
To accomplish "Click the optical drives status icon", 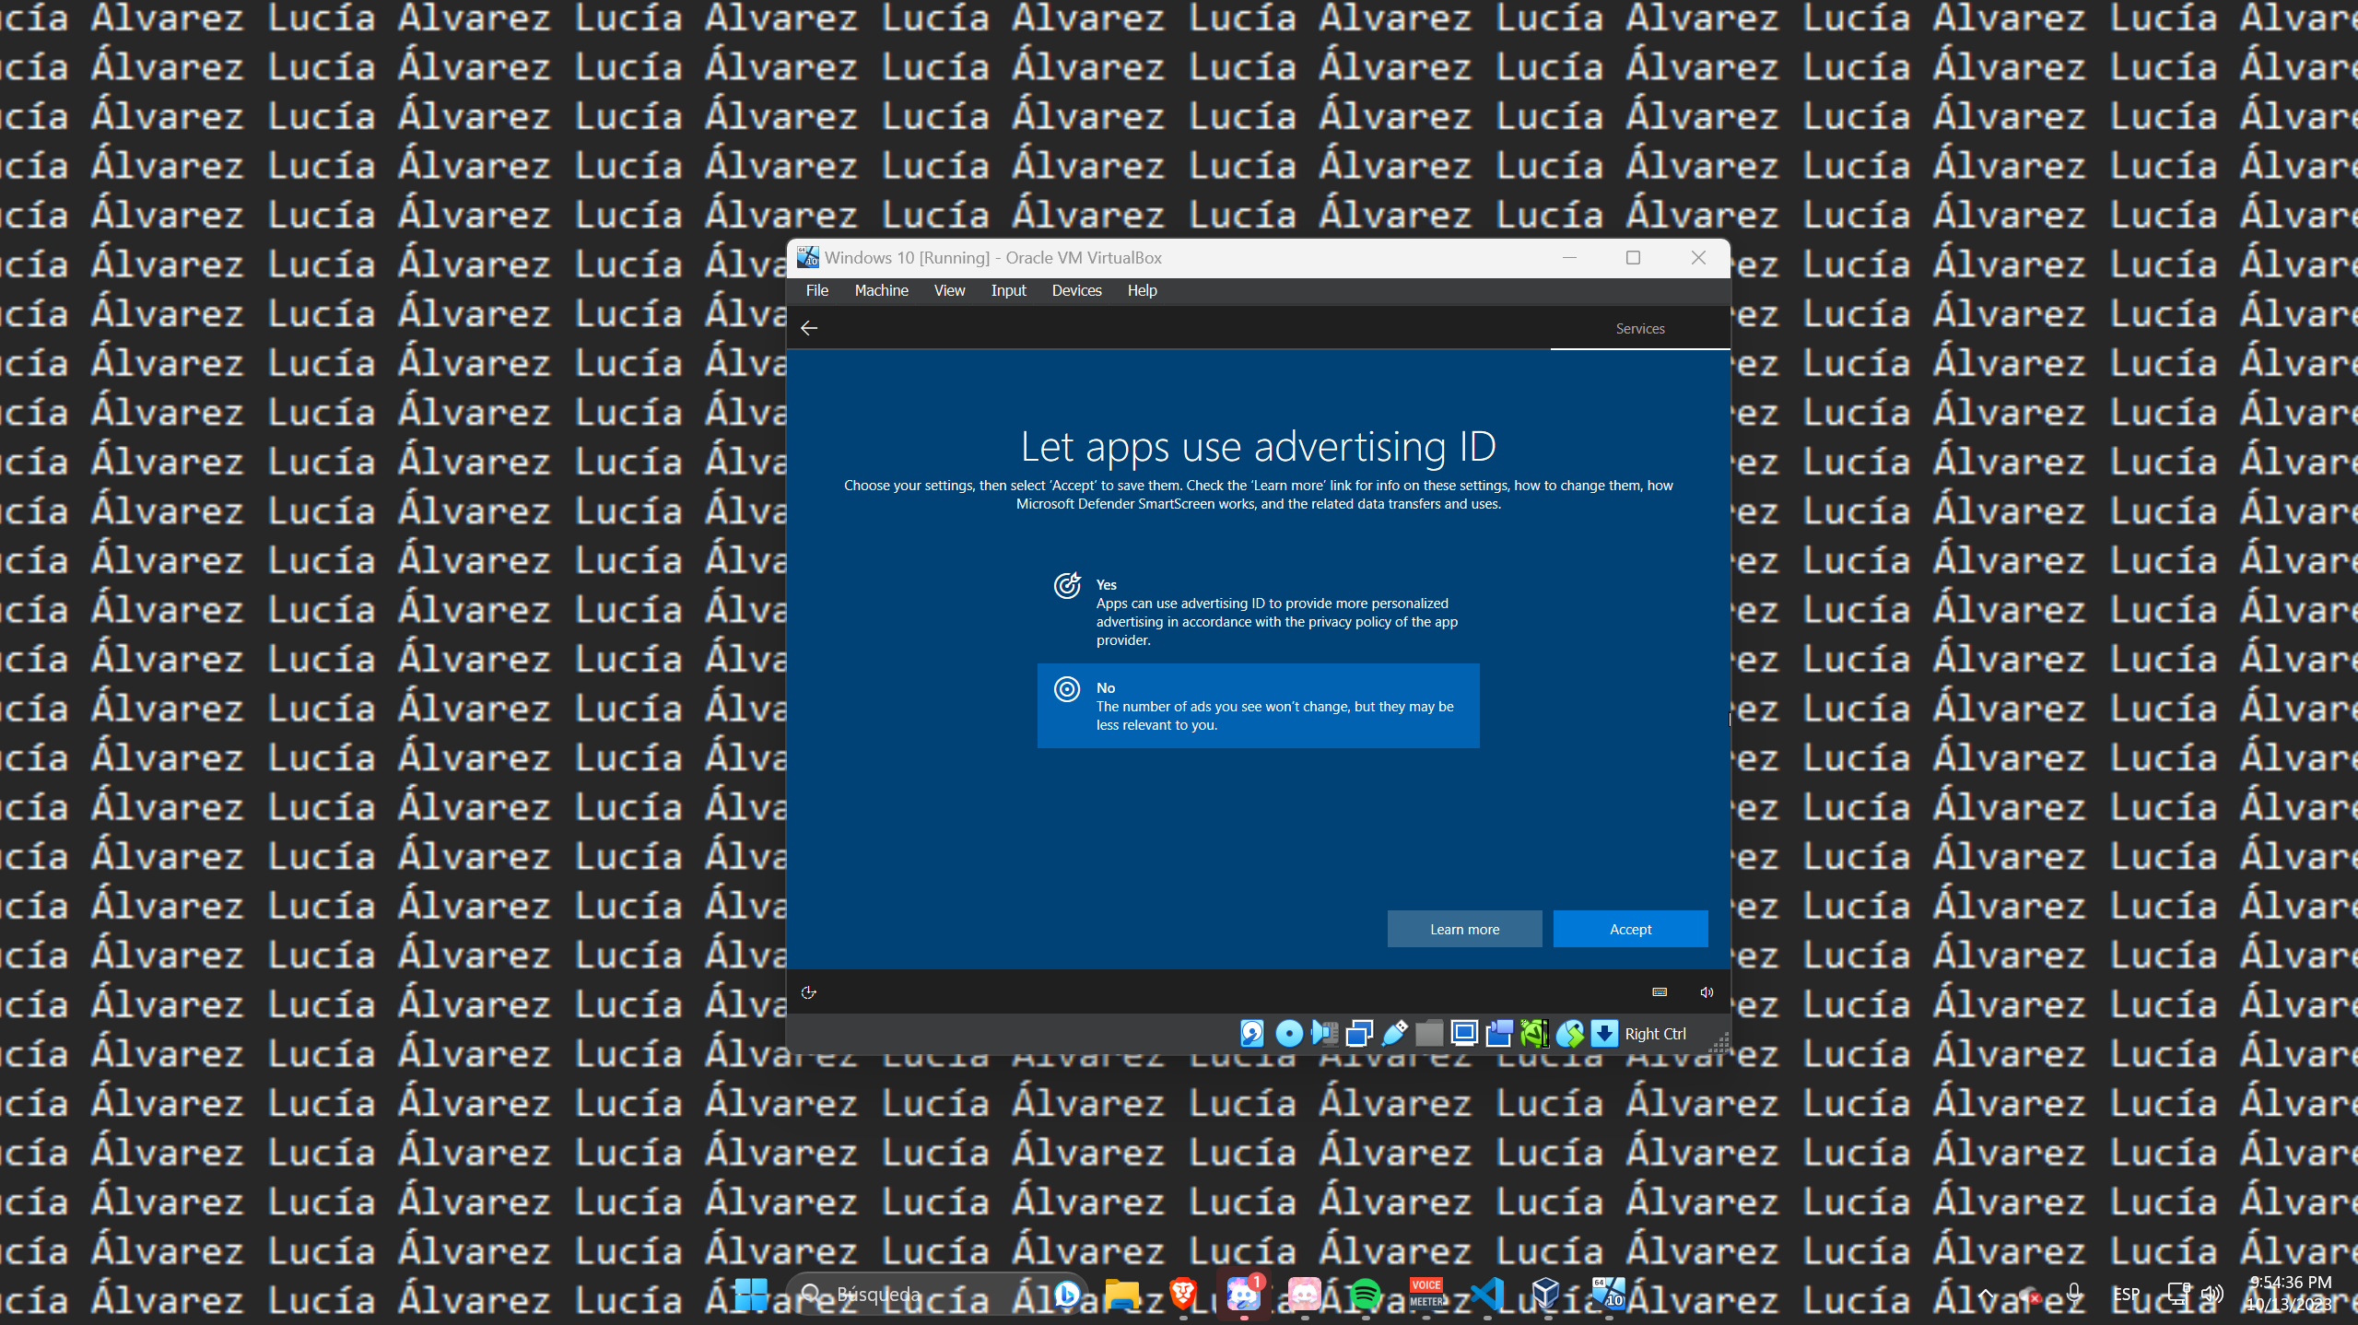I will pyautogui.click(x=1288, y=1034).
